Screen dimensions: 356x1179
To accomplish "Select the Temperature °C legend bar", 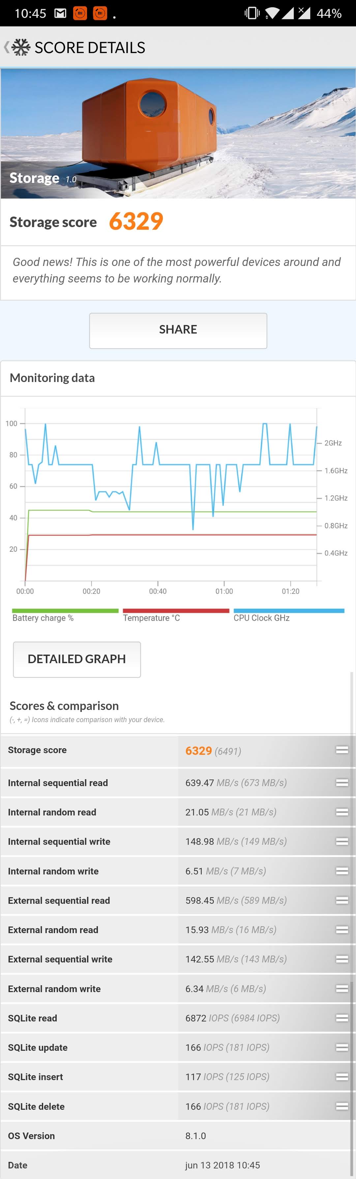I will pyautogui.click(x=176, y=611).
